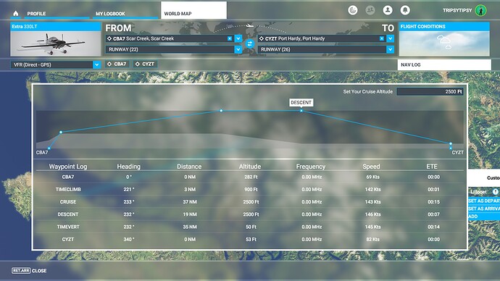Image resolution: width=500 pixels, height=281 pixels.
Task: Select the CRUISE waypoint row
Action: (x=250, y=201)
